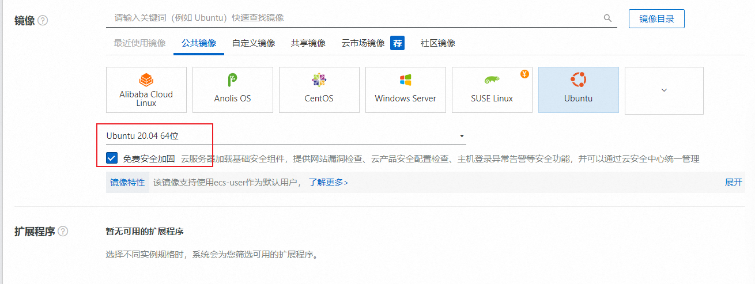Click the 镜像目录 button

click(x=656, y=18)
